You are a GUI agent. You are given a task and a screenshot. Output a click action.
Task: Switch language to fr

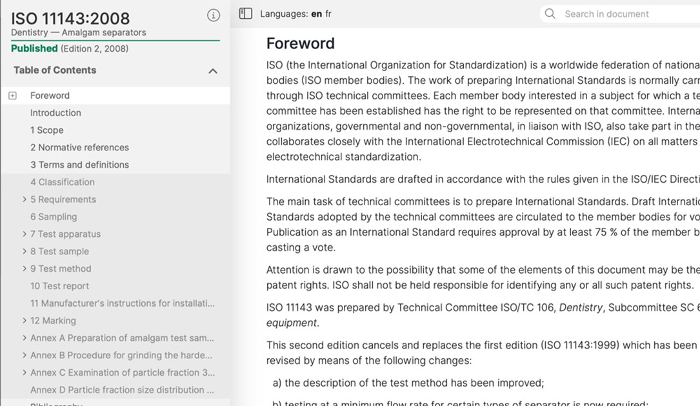coord(328,14)
